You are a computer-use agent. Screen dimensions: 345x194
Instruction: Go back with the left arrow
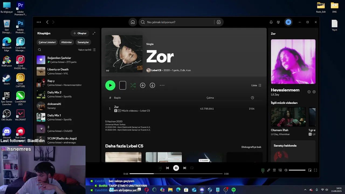[x=47, y=22]
